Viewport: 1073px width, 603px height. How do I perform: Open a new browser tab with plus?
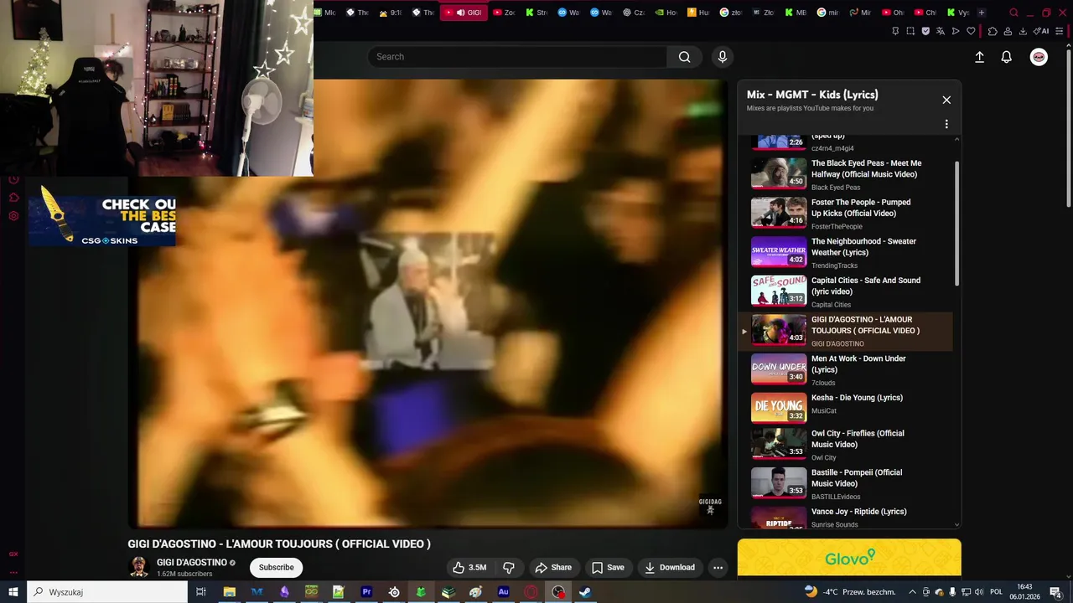coord(982,13)
